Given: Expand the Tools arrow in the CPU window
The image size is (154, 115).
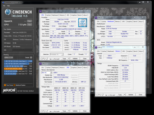Looking at the screenshot, I should [69, 59].
